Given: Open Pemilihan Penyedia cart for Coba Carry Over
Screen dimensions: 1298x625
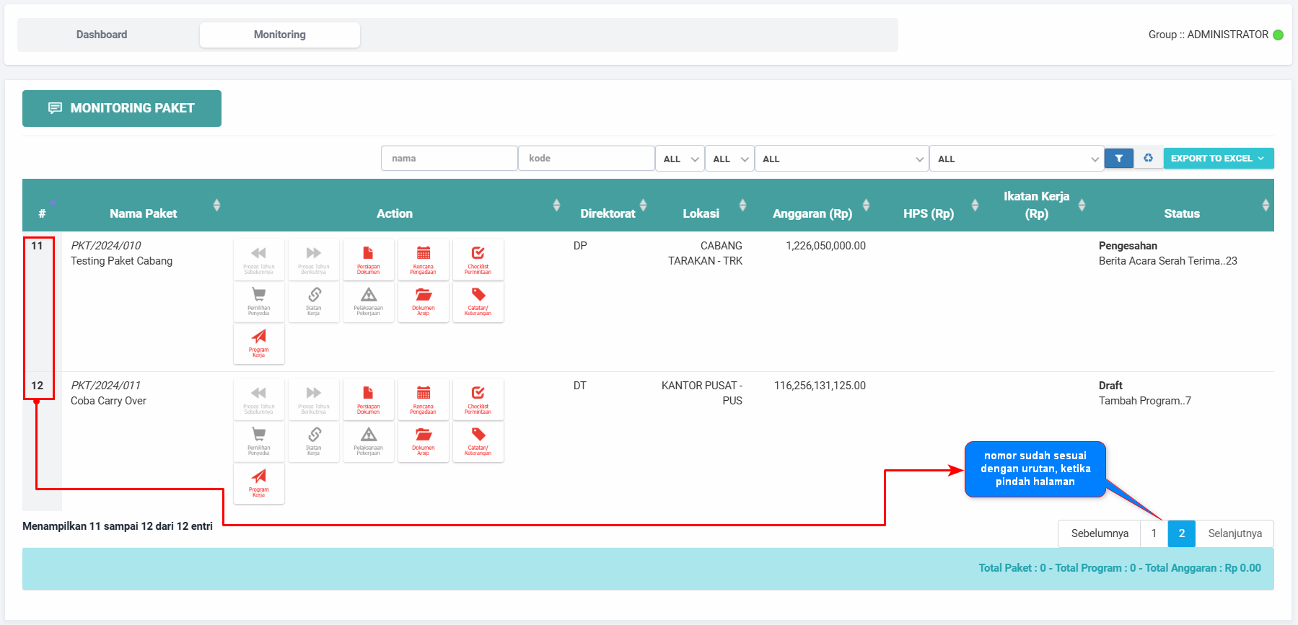Looking at the screenshot, I should (x=258, y=441).
